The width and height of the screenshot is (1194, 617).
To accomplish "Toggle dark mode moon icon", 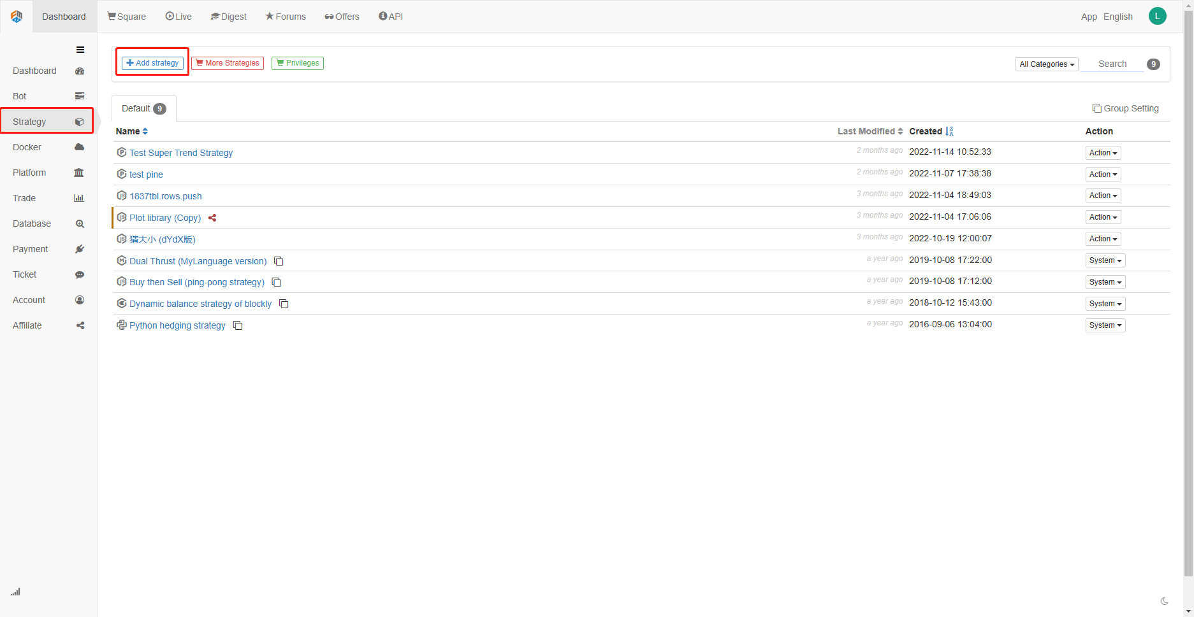I will pyautogui.click(x=1164, y=601).
